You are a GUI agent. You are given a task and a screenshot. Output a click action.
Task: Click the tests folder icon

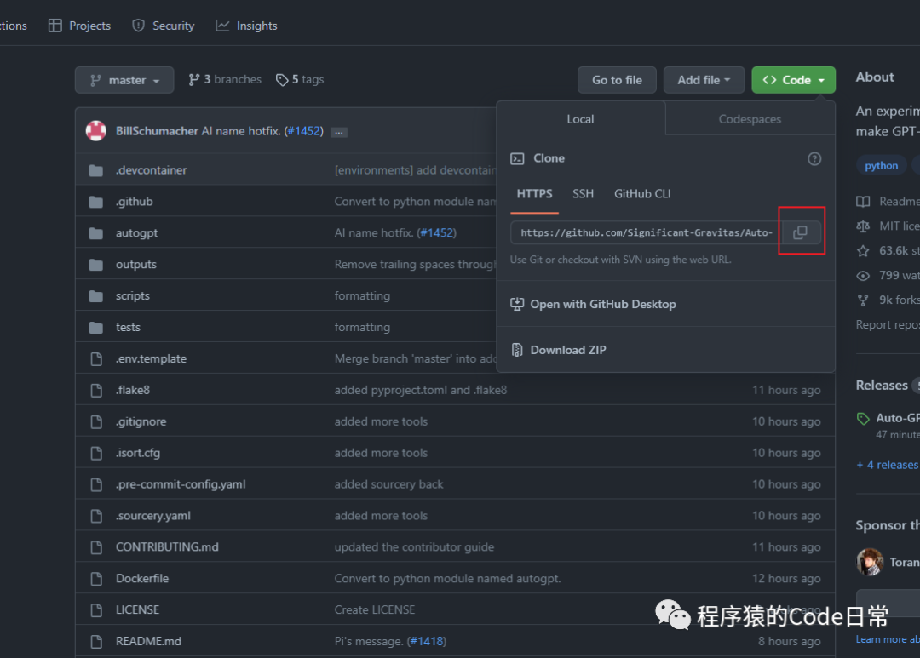96,327
